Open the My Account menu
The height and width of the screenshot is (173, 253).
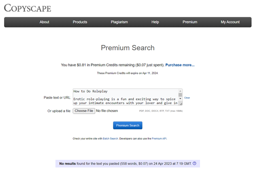pyautogui.click(x=230, y=22)
